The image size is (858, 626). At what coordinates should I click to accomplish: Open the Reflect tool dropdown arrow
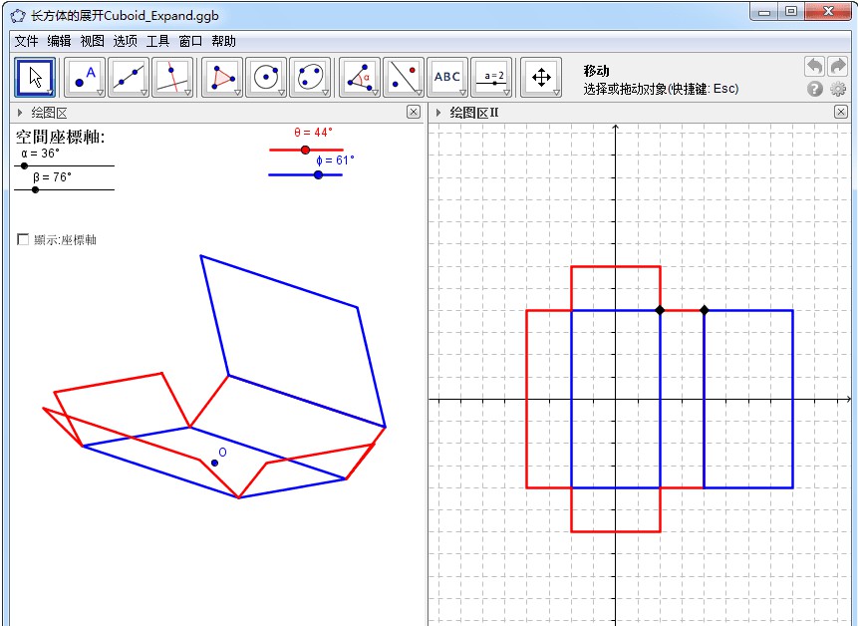pos(419,93)
